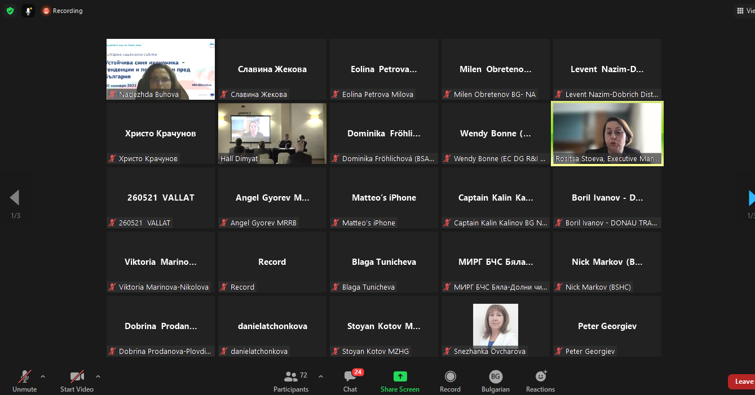Select Snezhanka Ovcharova profile photo tile
Viewport: 755px width, 395px height.
click(496, 325)
